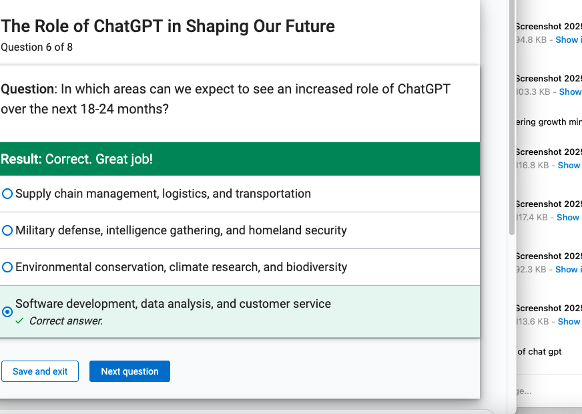Click the green Result: Correct banner
The width and height of the screenshot is (582, 414).
tap(240, 159)
